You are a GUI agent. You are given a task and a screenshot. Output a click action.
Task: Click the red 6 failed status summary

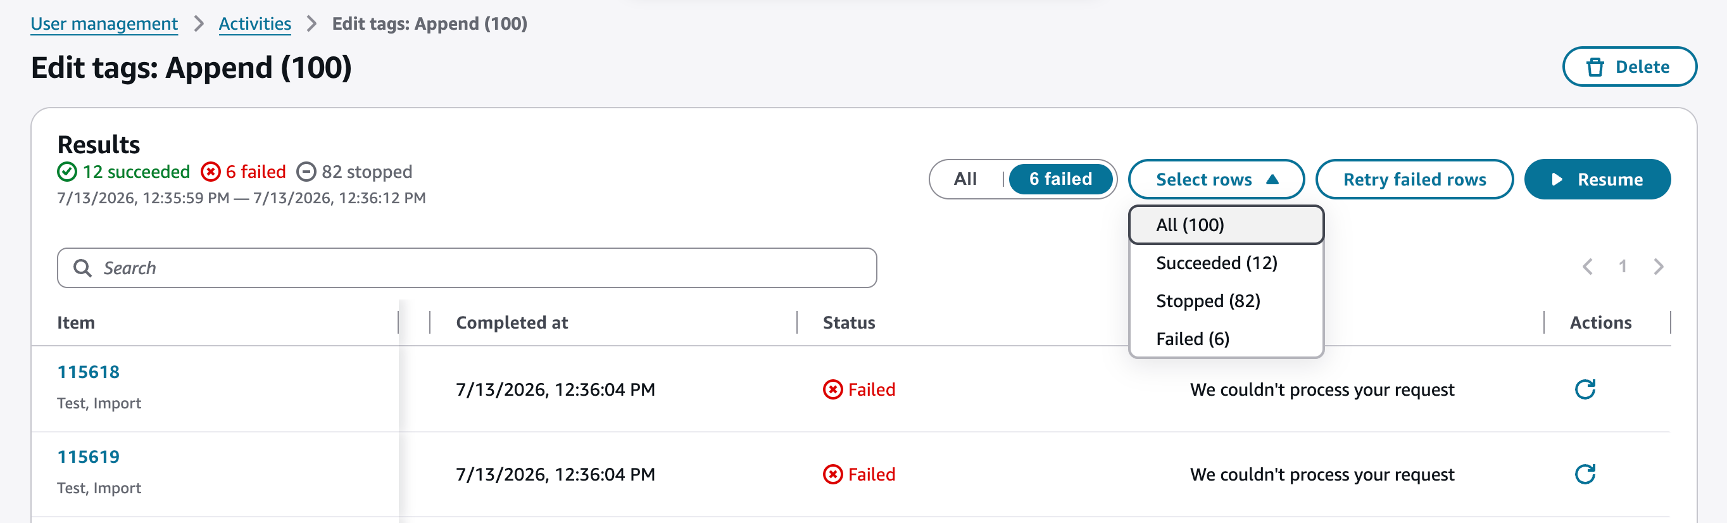click(243, 172)
